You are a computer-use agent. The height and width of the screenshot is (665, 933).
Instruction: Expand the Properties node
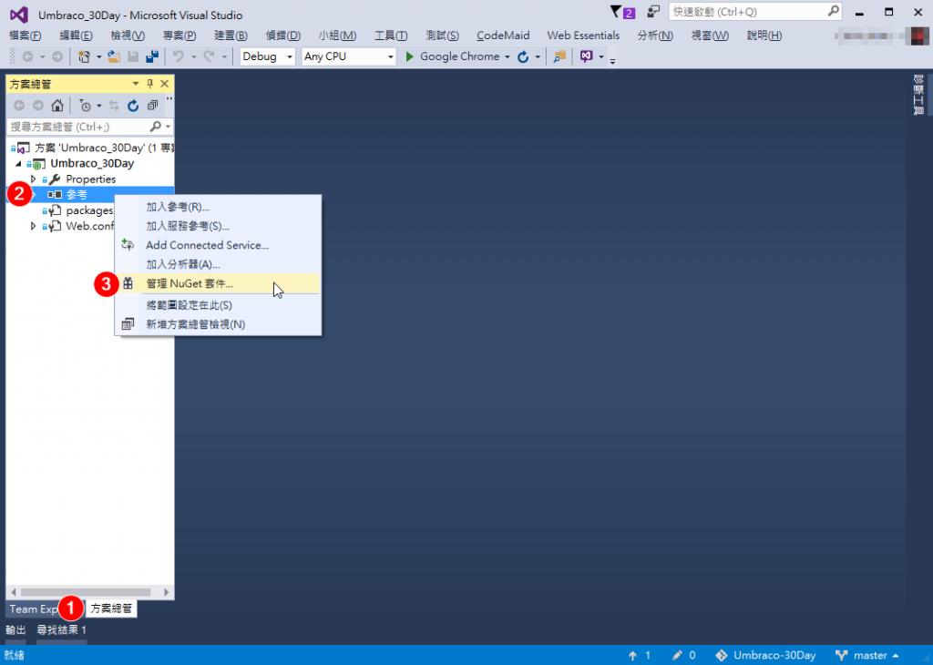point(34,179)
